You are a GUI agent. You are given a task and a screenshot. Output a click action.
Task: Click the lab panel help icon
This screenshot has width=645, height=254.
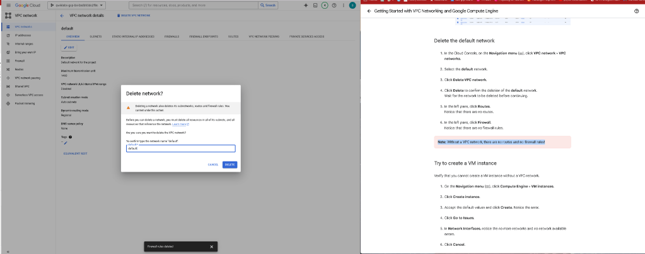(636, 11)
